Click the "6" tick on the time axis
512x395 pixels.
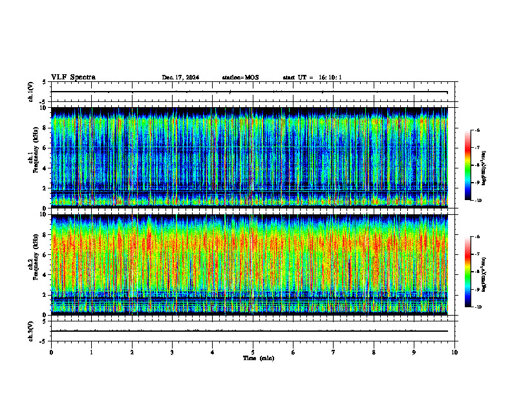coord(293,352)
